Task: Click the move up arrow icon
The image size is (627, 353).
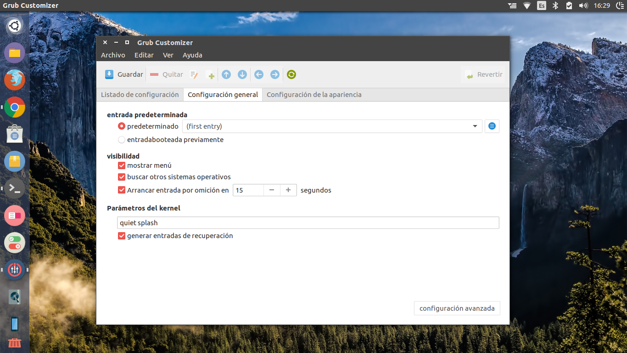Action: 226,74
